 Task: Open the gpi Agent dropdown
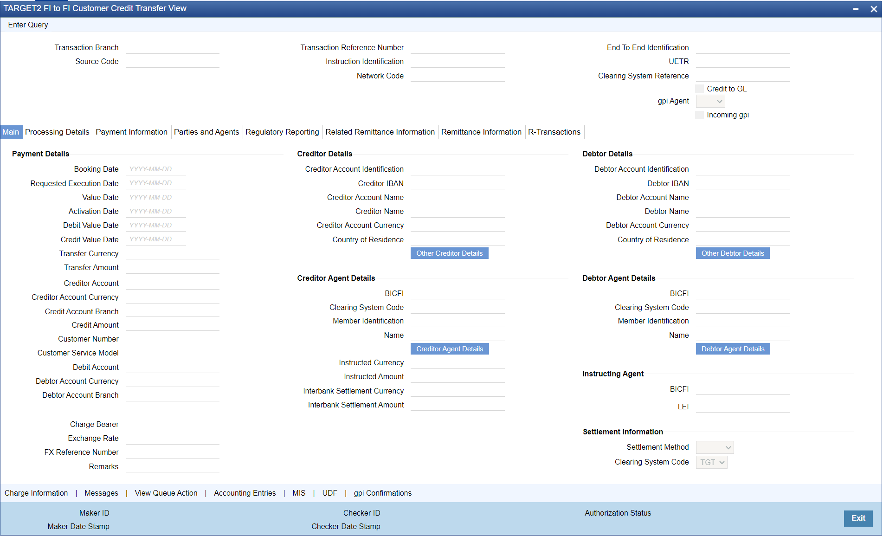[710, 101]
